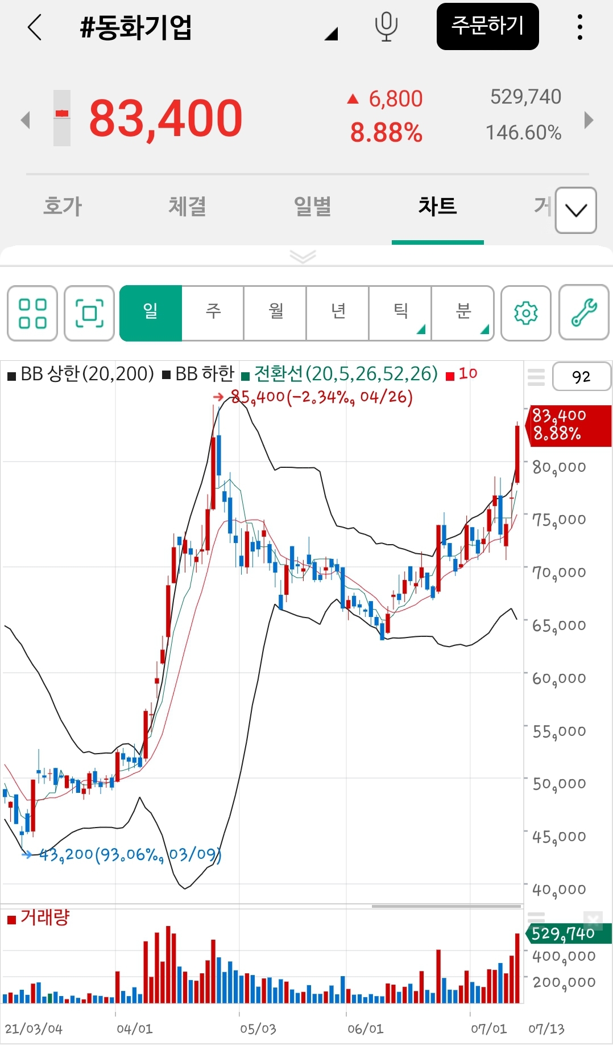Viewport: 613px width, 1045px height.
Task: Tap the fullscreen chart icon
Action: click(x=89, y=313)
